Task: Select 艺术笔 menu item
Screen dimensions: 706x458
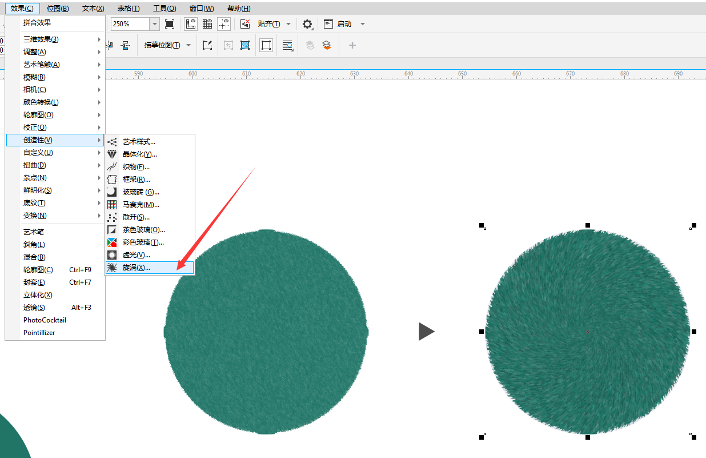Action: [55, 232]
